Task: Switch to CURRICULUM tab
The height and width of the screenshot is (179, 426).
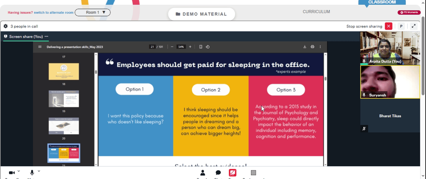Action: pyautogui.click(x=316, y=11)
